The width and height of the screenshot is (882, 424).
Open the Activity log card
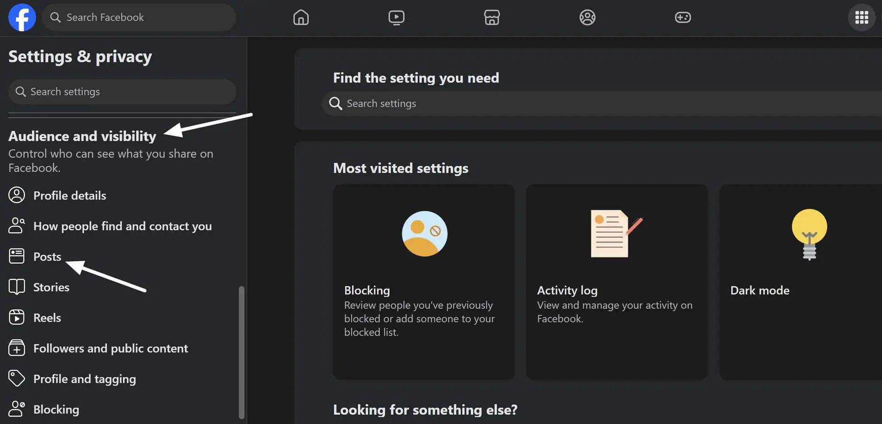click(x=616, y=282)
